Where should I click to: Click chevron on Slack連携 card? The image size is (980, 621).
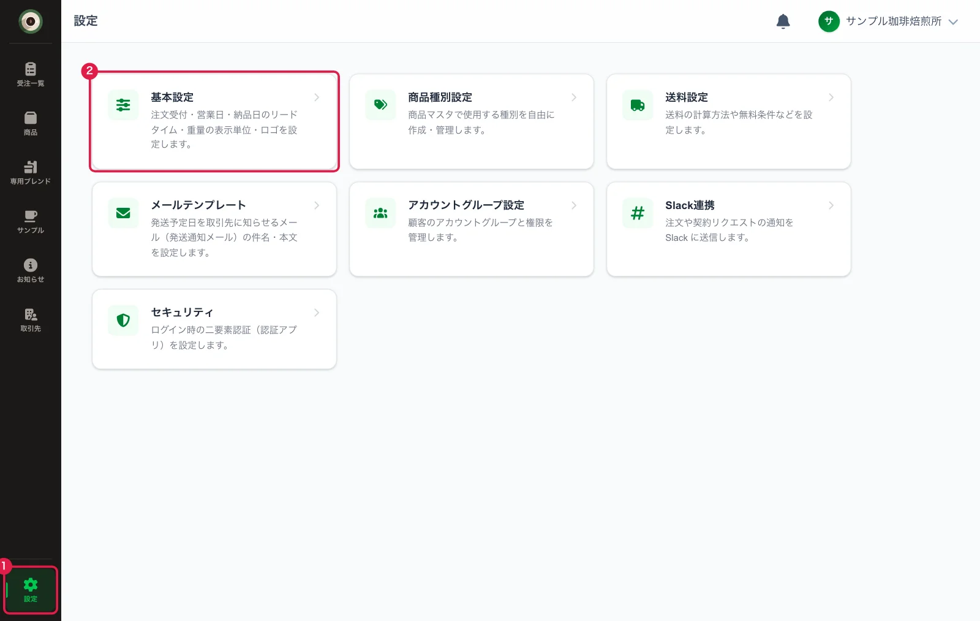click(831, 205)
